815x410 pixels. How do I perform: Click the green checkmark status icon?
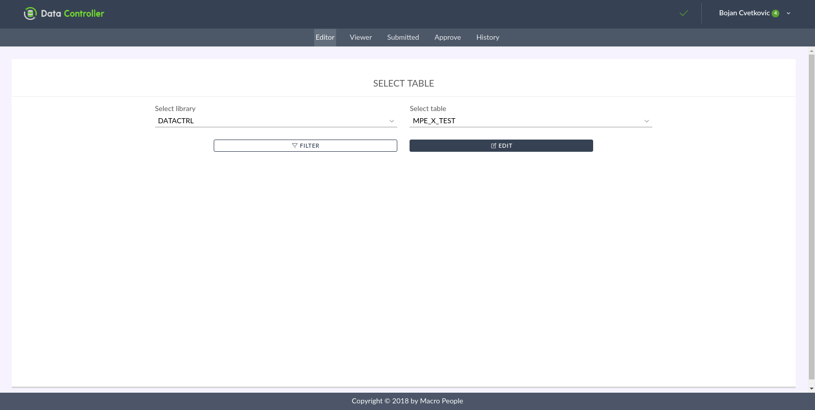pyautogui.click(x=684, y=13)
